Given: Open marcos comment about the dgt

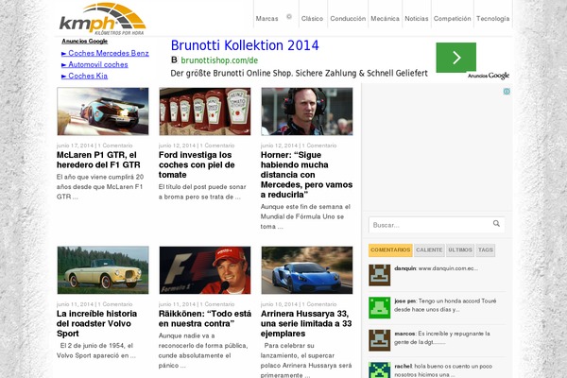Looking at the screenshot, I should [x=442, y=338].
